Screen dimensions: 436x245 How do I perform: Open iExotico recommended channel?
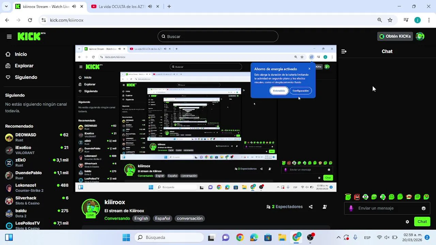point(37,150)
